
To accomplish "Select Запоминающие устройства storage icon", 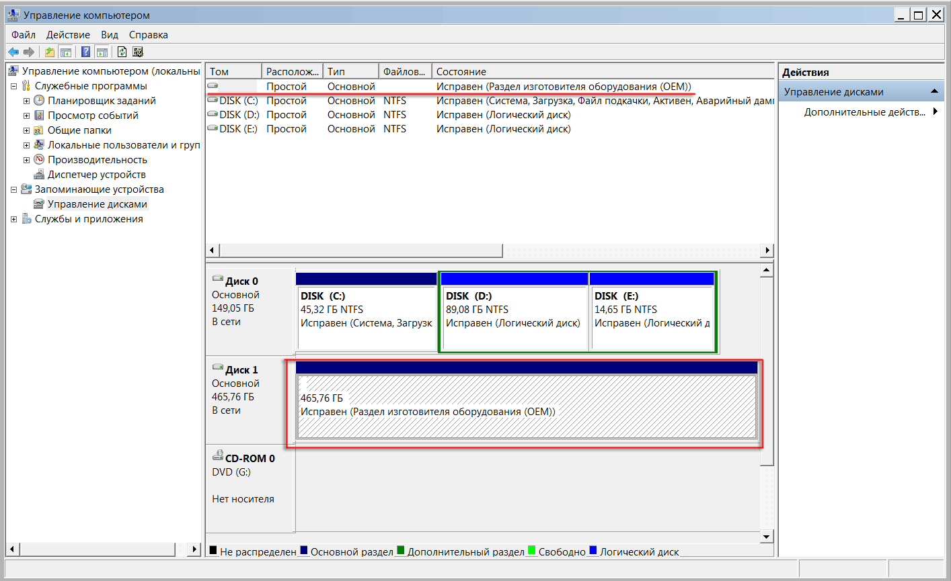I will coord(26,189).
